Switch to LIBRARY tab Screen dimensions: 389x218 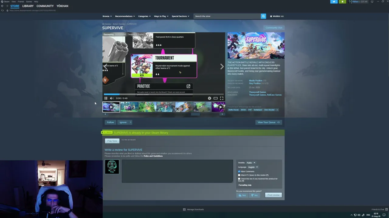(28, 6)
